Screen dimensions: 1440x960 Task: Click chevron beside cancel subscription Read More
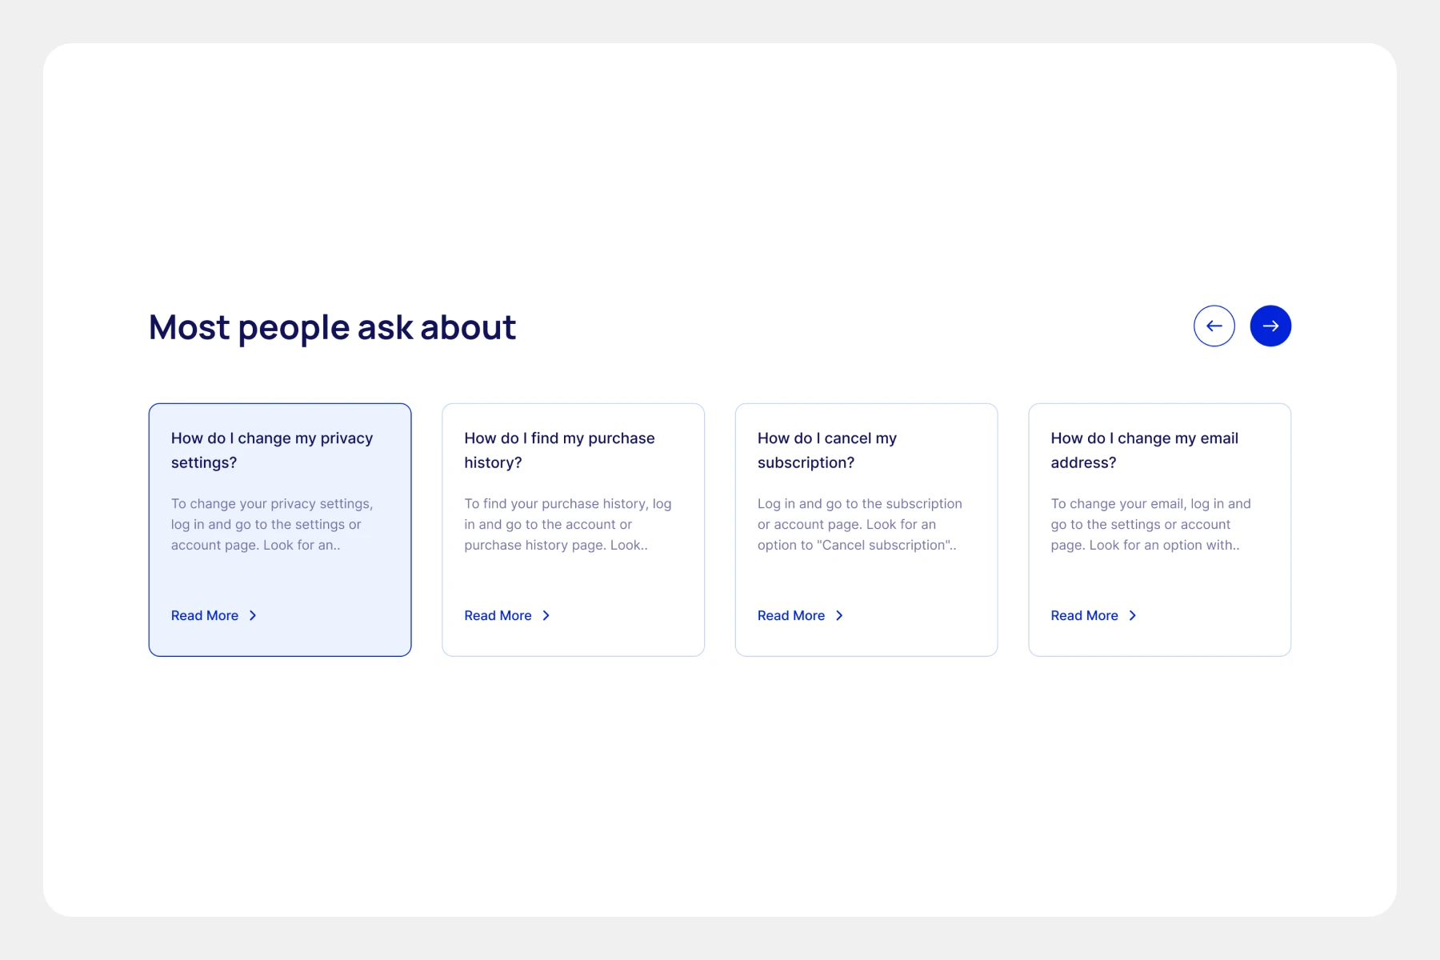tap(839, 615)
